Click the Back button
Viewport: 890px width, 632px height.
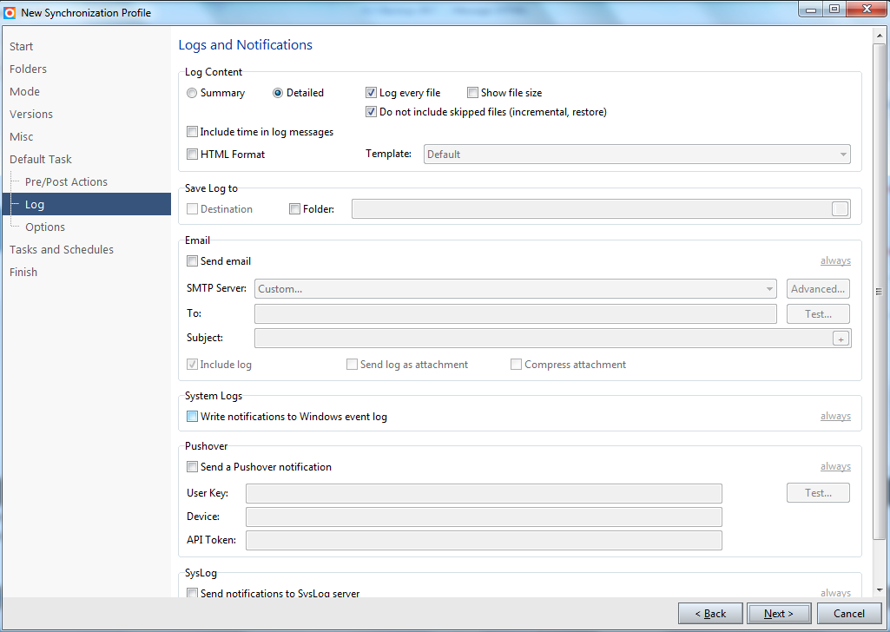pos(710,613)
